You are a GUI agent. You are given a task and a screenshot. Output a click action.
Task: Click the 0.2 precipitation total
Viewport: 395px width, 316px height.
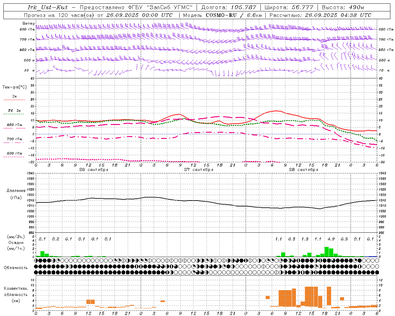[x=56, y=239]
